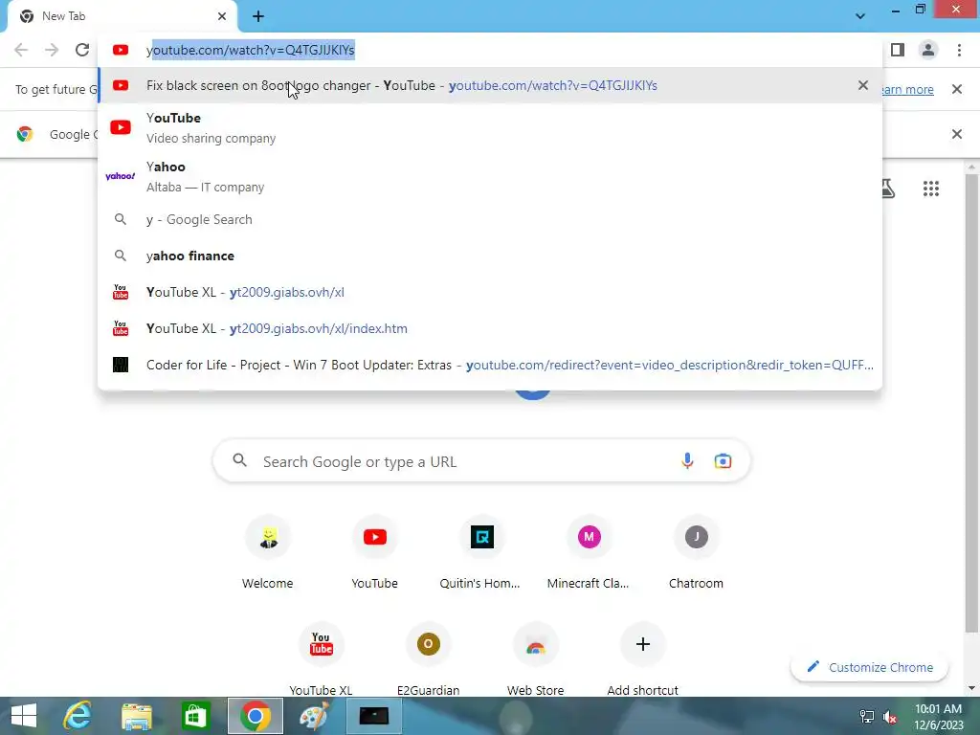The height and width of the screenshot is (735, 980).
Task: Remove the 'Fix black screen' suggestion with X
Action: tap(863, 85)
